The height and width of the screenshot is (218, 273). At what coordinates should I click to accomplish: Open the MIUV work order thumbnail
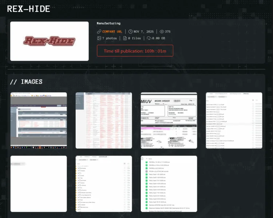169,121
